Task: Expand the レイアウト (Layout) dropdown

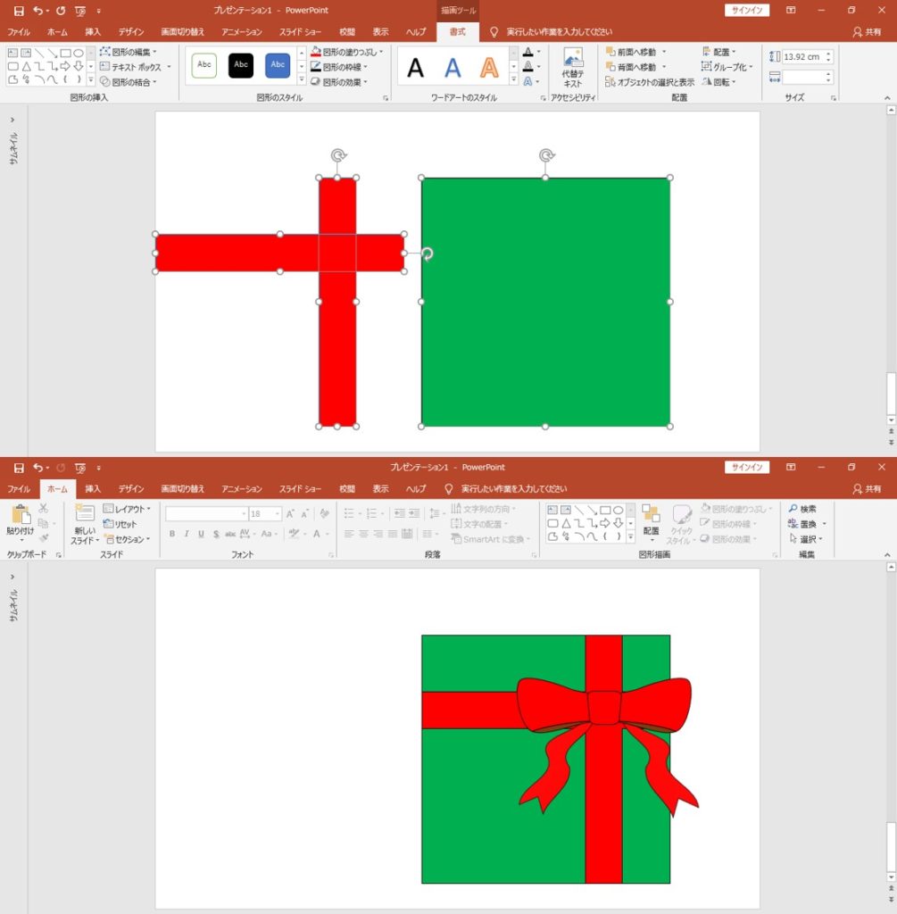Action: point(127,509)
